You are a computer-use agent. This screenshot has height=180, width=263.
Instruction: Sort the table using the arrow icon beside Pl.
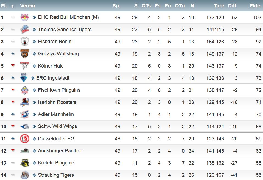pos(12,6)
